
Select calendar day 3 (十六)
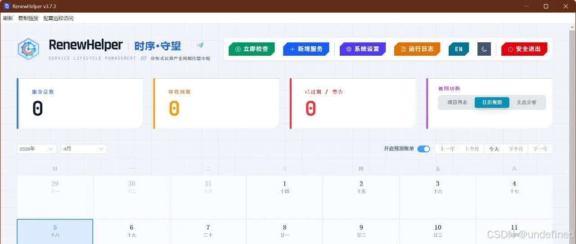437,197
